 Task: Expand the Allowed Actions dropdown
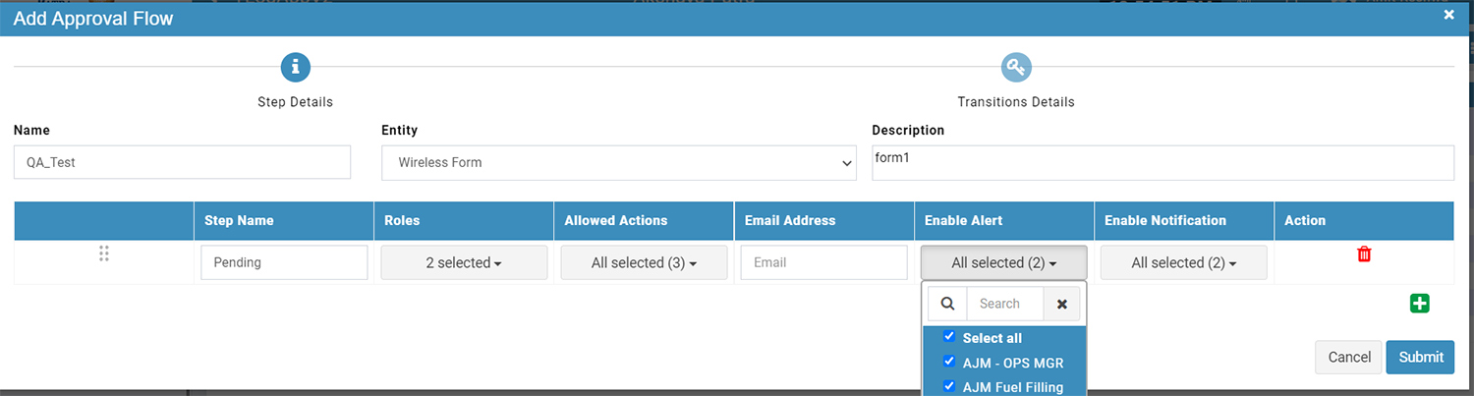point(644,262)
